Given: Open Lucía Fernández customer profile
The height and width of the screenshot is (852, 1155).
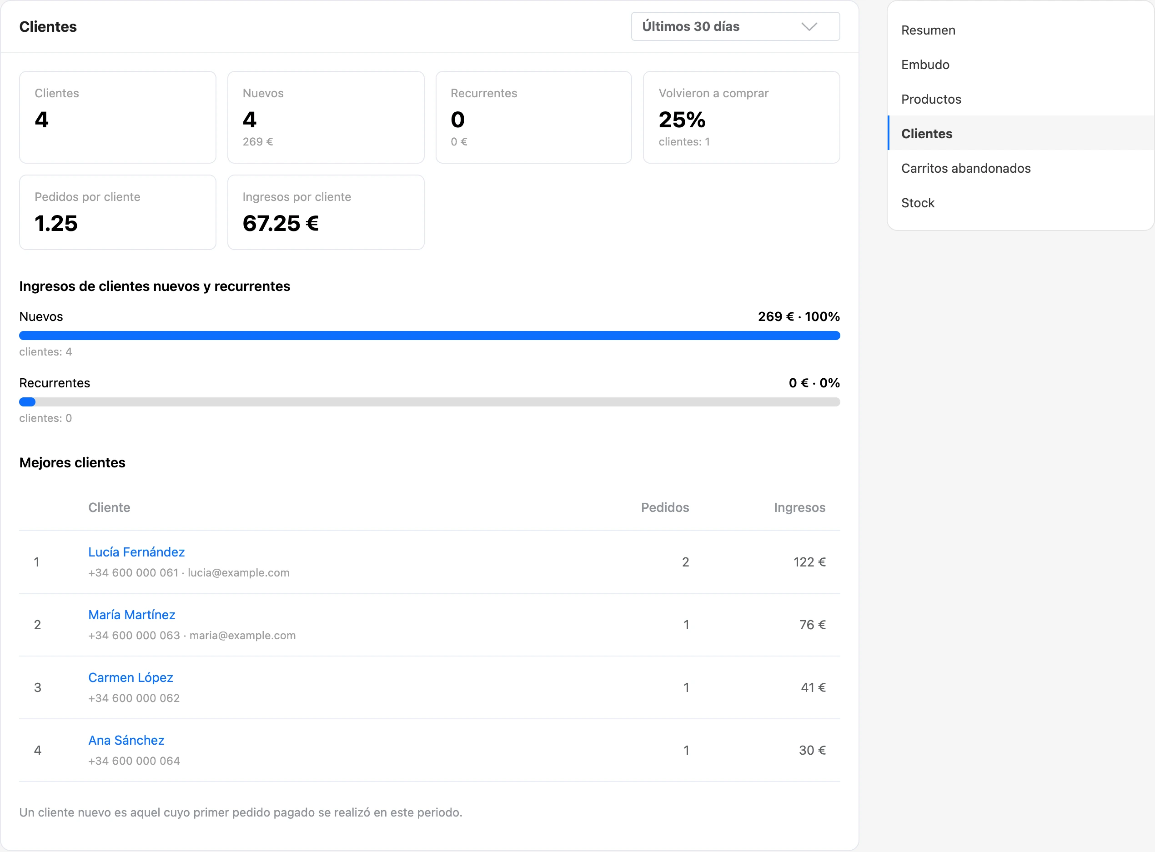Looking at the screenshot, I should point(136,552).
